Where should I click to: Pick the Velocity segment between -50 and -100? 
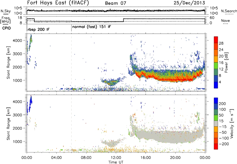(216, 135)
